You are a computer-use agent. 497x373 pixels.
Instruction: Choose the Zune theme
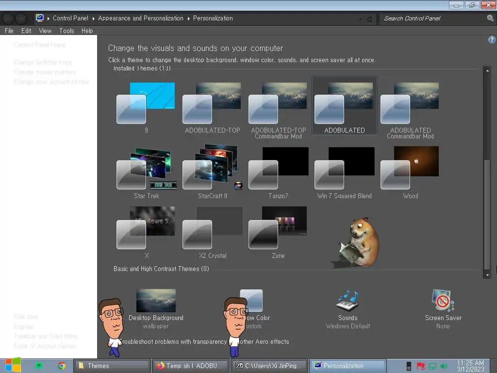tap(278, 233)
